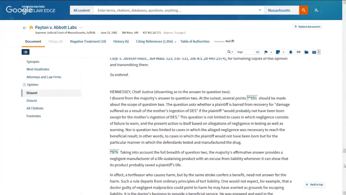The width and height of the screenshot is (346, 195).
Task: Copy the document link with the chain icon
Action: (x=298, y=52)
